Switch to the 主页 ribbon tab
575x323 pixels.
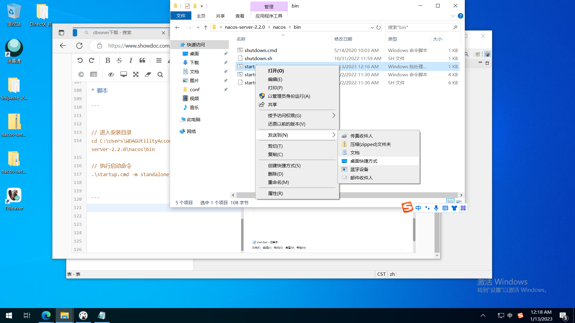[x=201, y=16]
